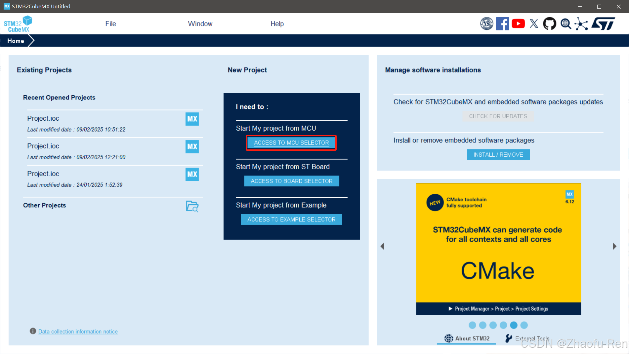Click ACCESS TO BOARD SELECTOR button
629x354 pixels.
click(x=292, y=181)
